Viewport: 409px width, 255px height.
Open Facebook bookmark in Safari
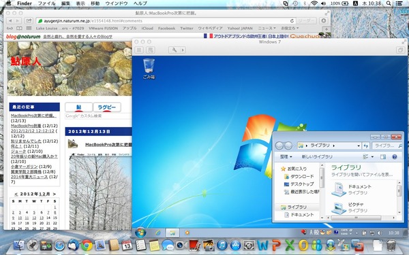166,28
